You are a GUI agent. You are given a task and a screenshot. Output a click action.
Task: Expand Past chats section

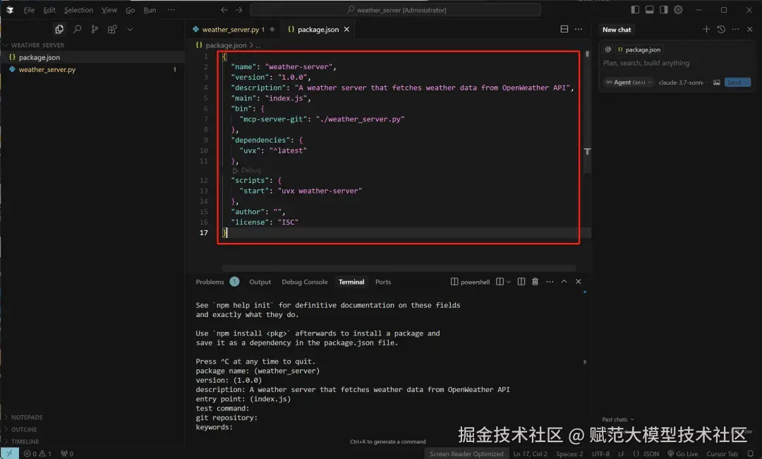point(617,419)
